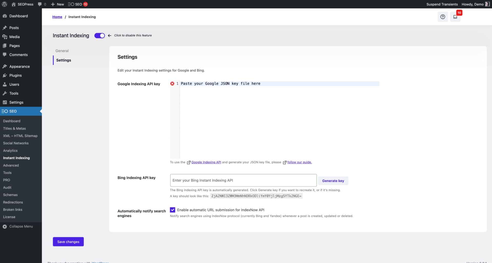Click external link icon before follow our guide
492x263 pixels.
click(x=284, y=162)
